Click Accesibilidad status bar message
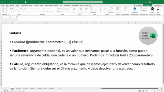The height and width of the screenshot is (92, 164). click(x=16, y=91)
